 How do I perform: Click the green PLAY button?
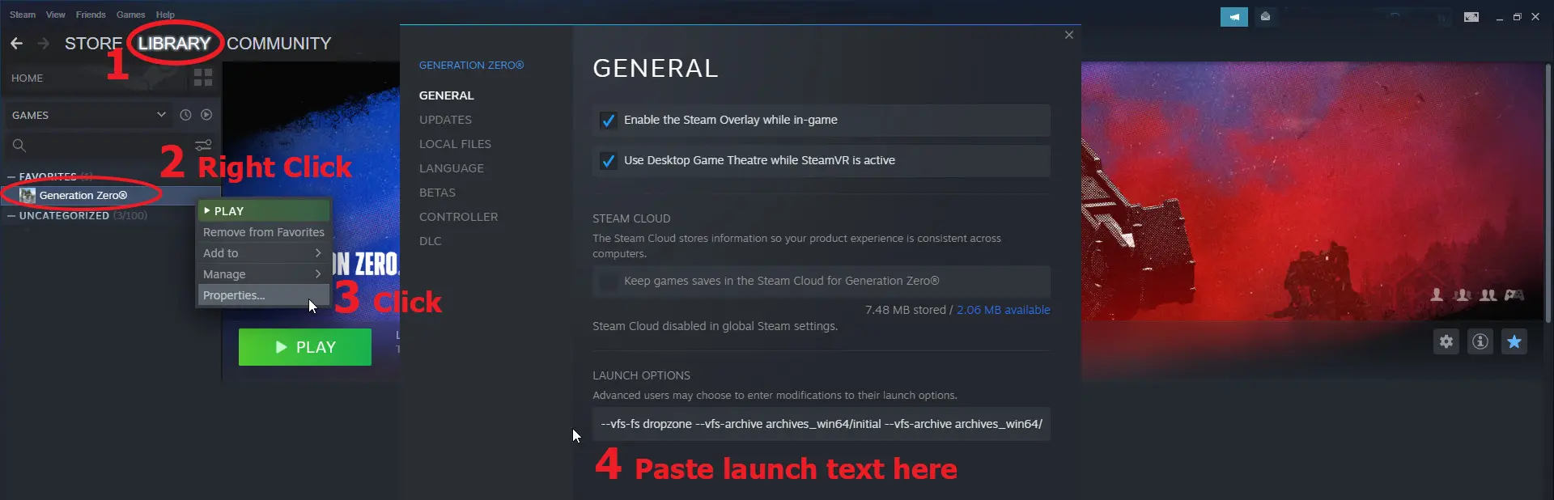click(x=305, y=347)
